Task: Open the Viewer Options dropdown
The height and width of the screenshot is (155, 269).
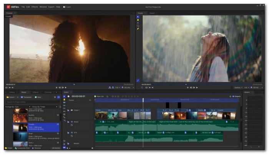Action: (x=238, y=87)
